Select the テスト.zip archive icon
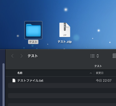 click(x=65, y=30)
